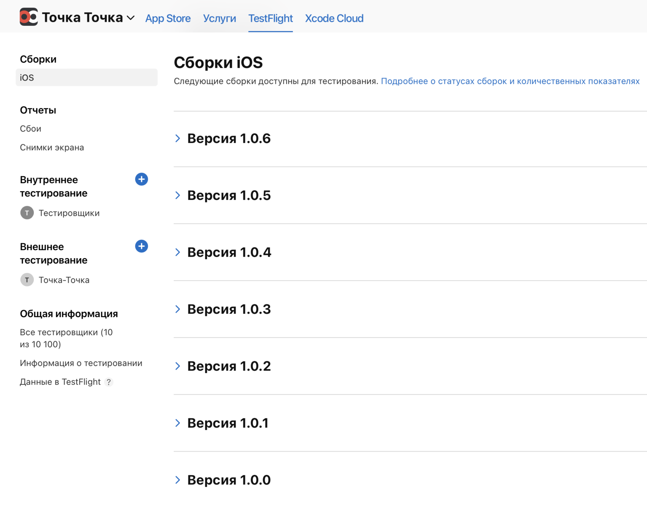Open Сбои crash reports
The height and width of the screenshot is (506, 647).
[x=30, y=129]
